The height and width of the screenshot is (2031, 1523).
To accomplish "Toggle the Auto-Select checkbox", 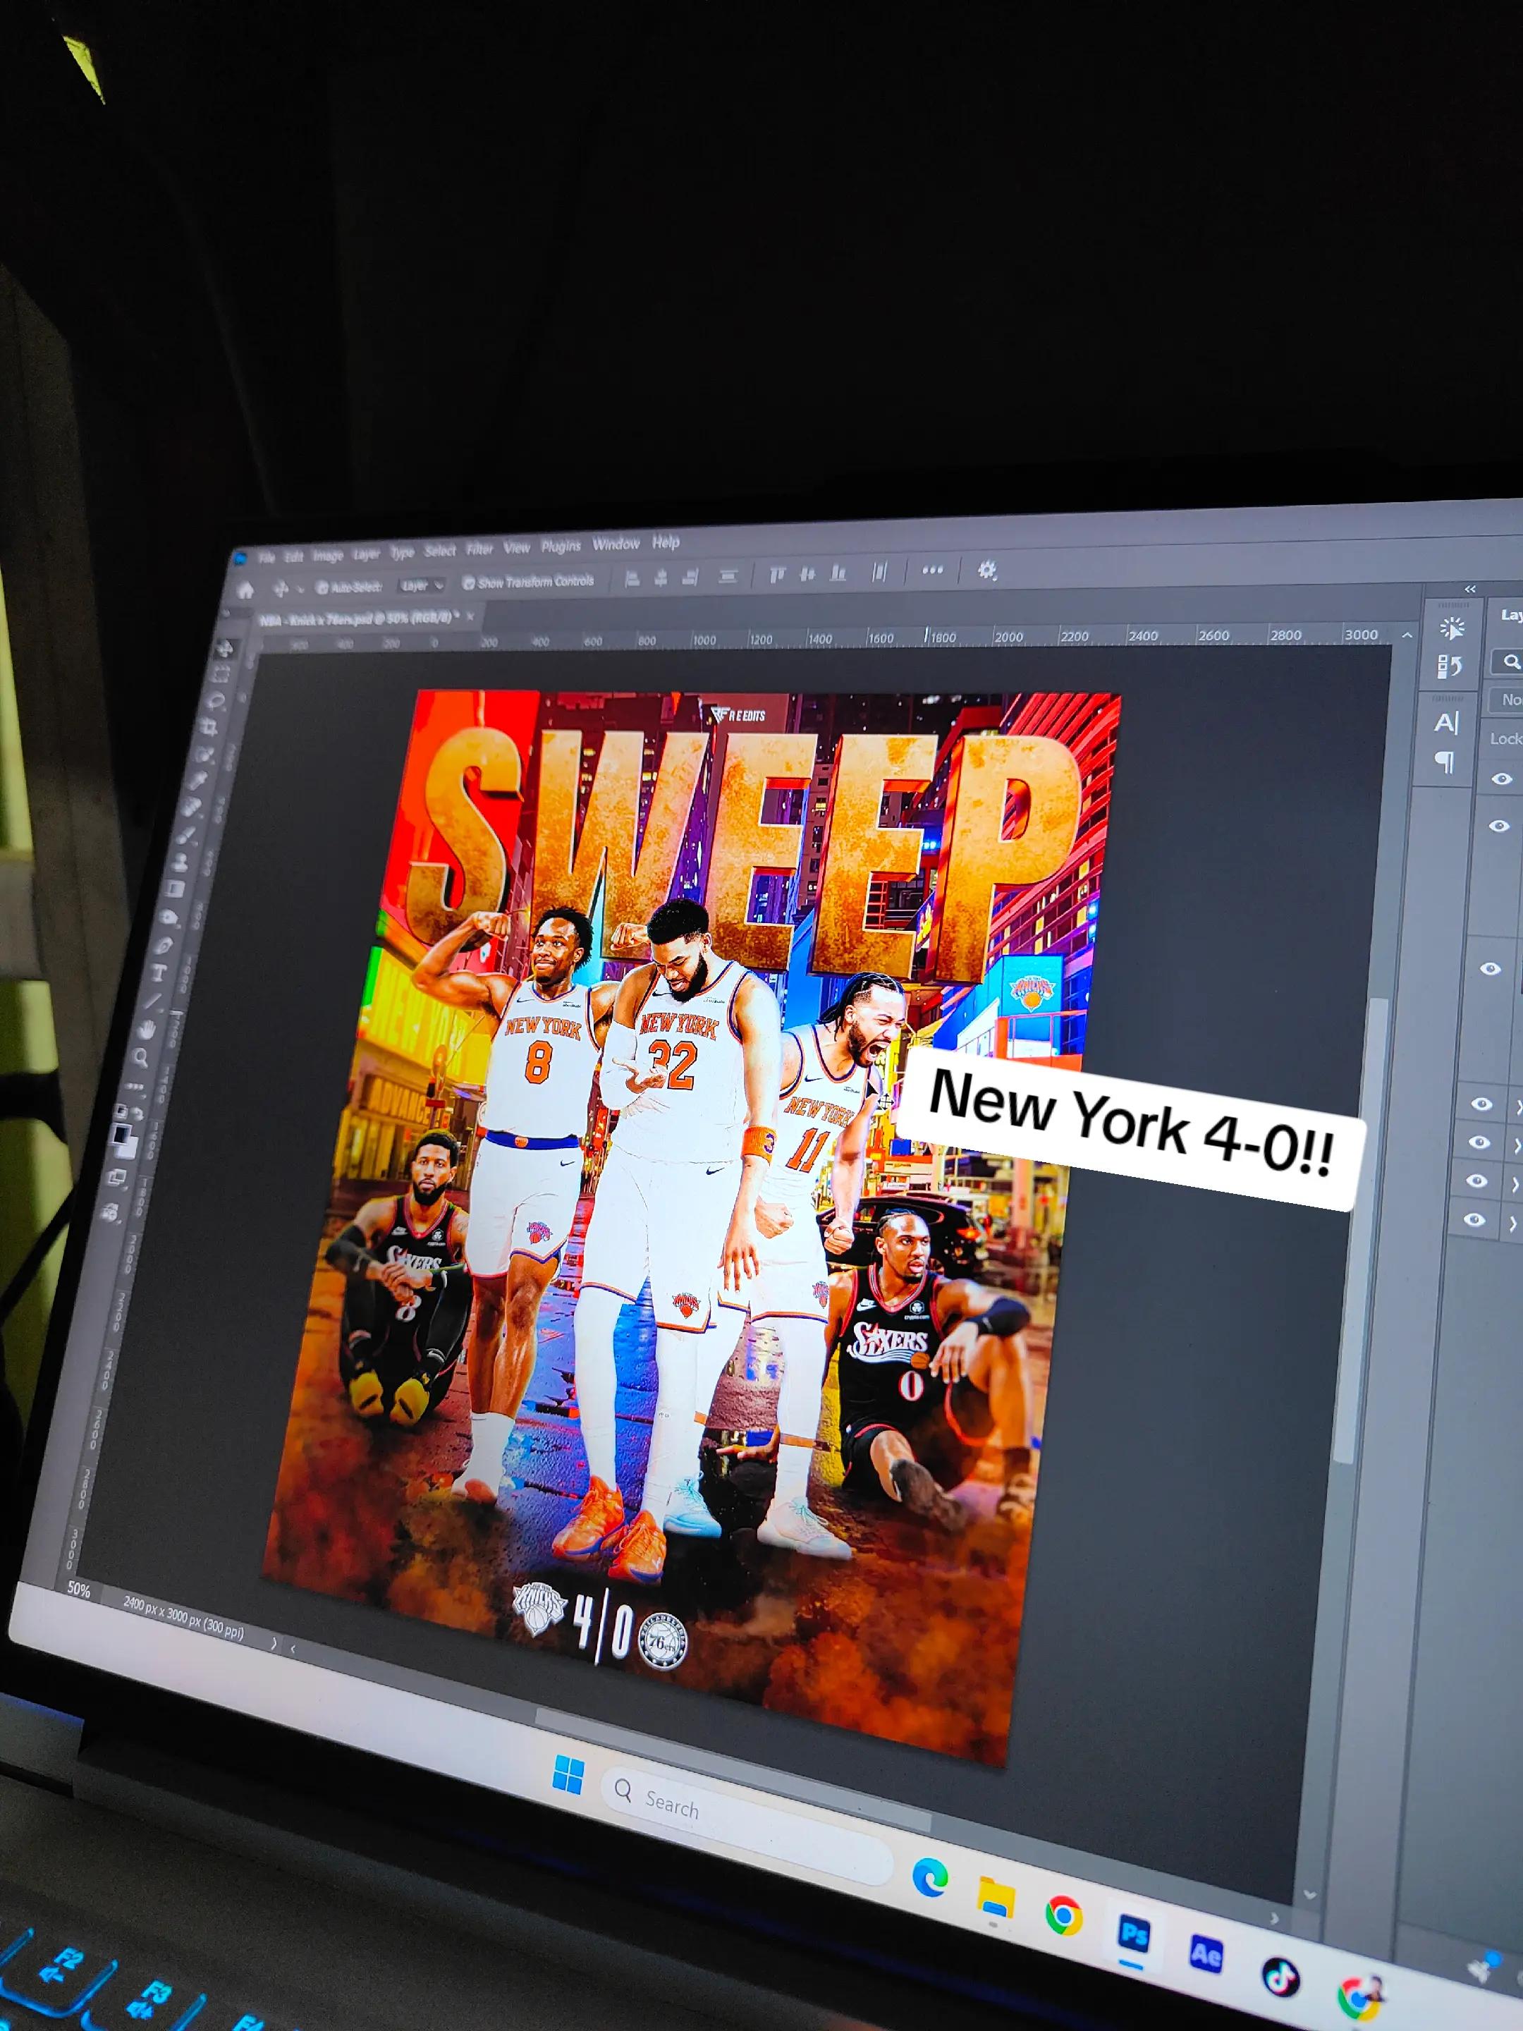I will click(x=322, y=587).
